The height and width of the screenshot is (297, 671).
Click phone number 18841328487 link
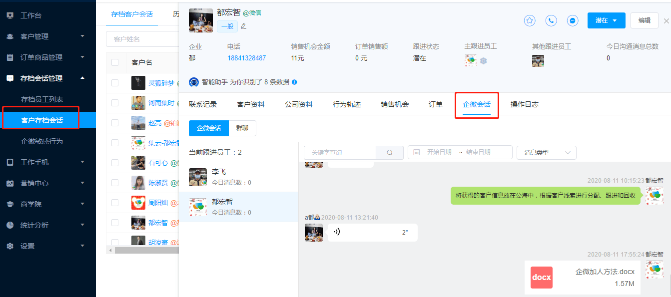click(246, 58)
